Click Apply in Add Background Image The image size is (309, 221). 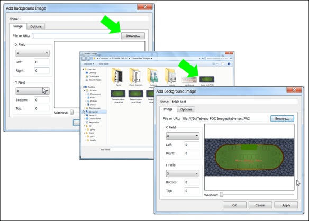point(286,205)
